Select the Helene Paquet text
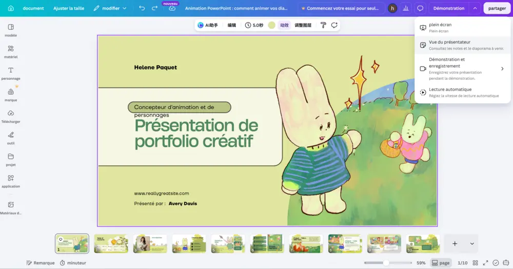The width and height of the screenshot is (513, 269). (155, 67)
